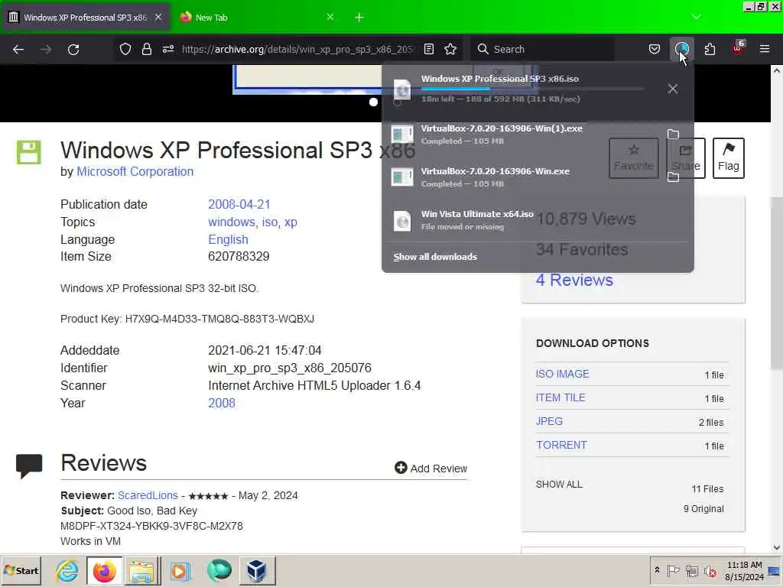Toggle reader view icon
Image resolution: width=783 pixels, height=587 pixels.
(428, 49)
